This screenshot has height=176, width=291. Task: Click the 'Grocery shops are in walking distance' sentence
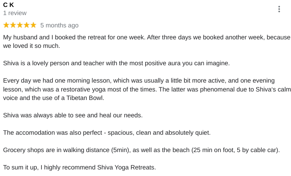pyautogui.click(x=141, y=150)
